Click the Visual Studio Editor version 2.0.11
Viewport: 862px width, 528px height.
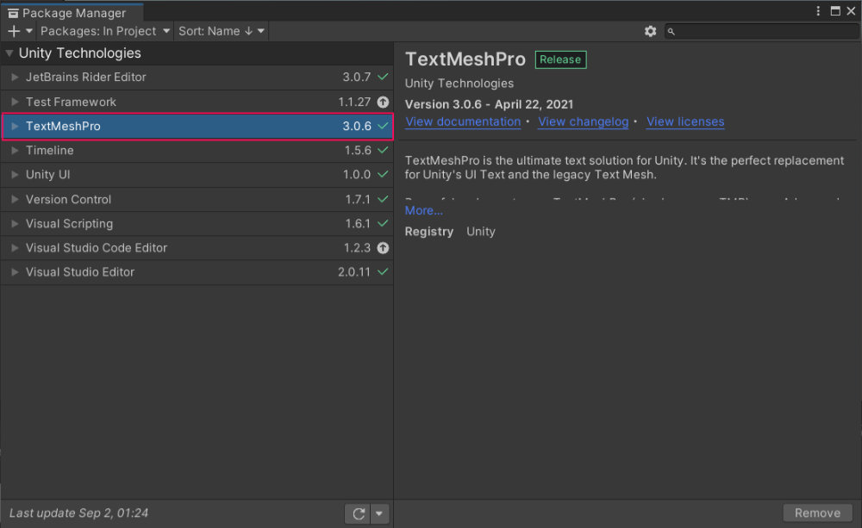[354, 272]
